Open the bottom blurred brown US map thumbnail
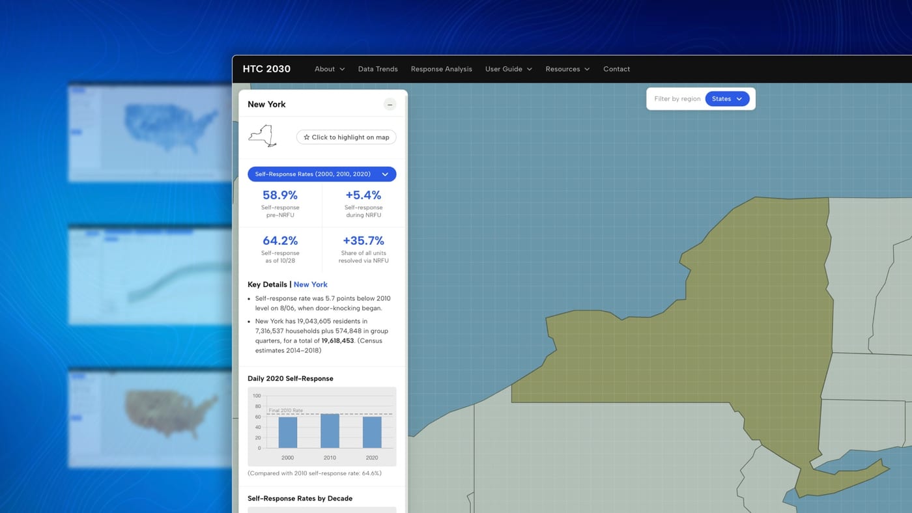Screen dimensions: 912x513 tap(150, 418)
